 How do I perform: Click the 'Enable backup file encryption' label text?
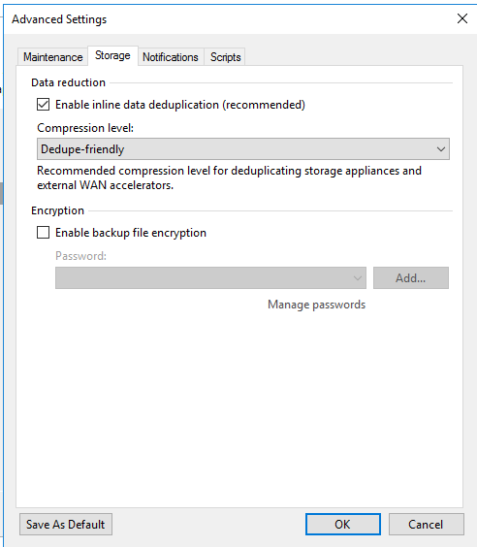coord(131,233)
